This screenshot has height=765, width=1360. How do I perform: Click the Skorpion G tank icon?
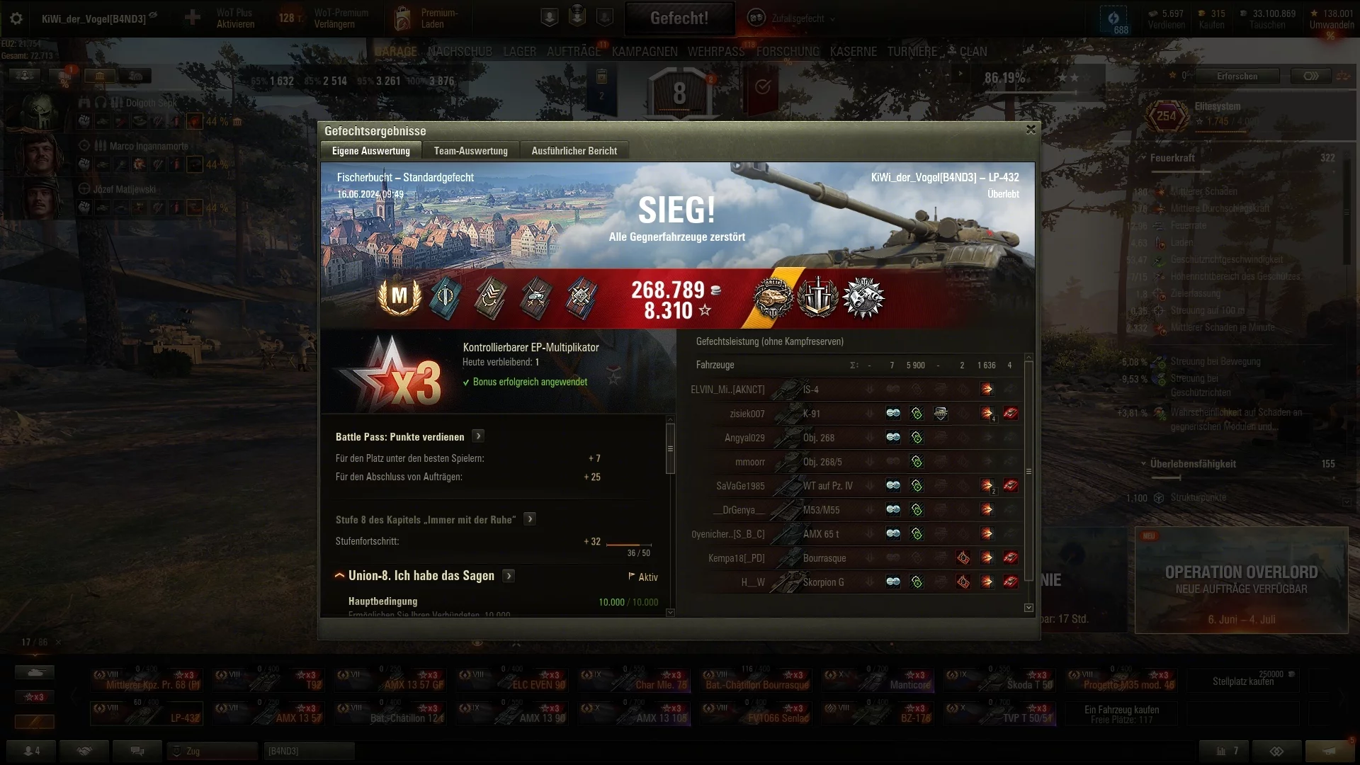[785, 582]
